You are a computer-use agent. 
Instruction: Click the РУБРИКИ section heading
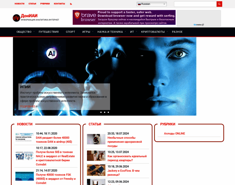(168, 124)
